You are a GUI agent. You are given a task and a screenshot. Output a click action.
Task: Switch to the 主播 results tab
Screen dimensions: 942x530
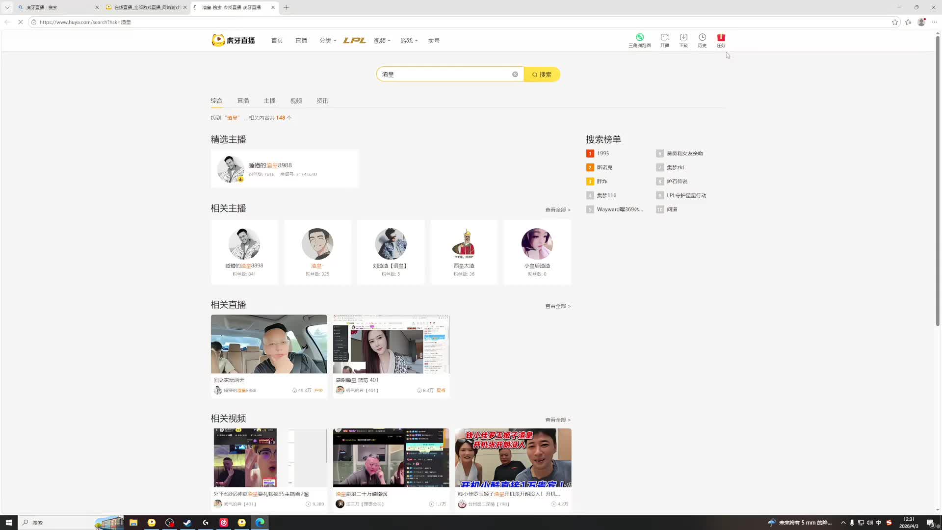(x=269, y=101)
